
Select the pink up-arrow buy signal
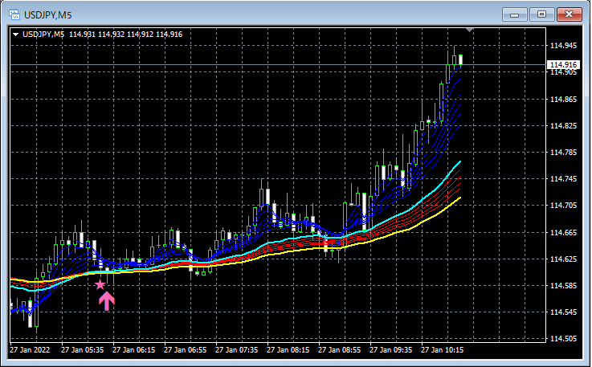click(x=107, y=301)
